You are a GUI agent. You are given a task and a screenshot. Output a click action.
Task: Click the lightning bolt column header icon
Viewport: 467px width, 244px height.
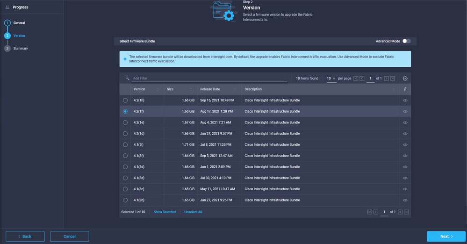tap(405, 89)
